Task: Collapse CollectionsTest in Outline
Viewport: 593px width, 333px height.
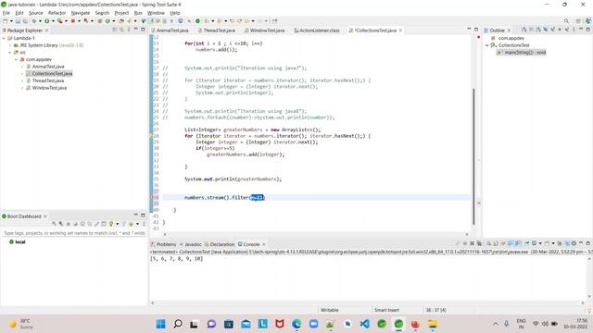Action: (x=487, y=45)
